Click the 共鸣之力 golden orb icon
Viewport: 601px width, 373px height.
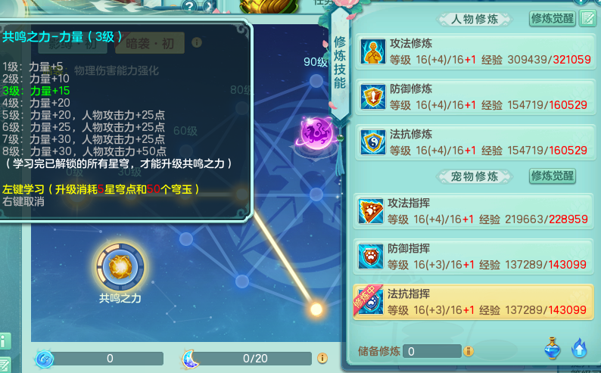120,266
